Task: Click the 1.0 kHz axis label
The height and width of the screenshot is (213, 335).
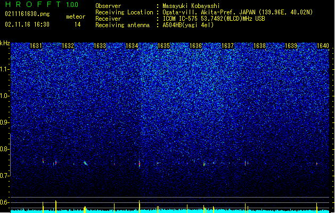Action: (5, 96)
